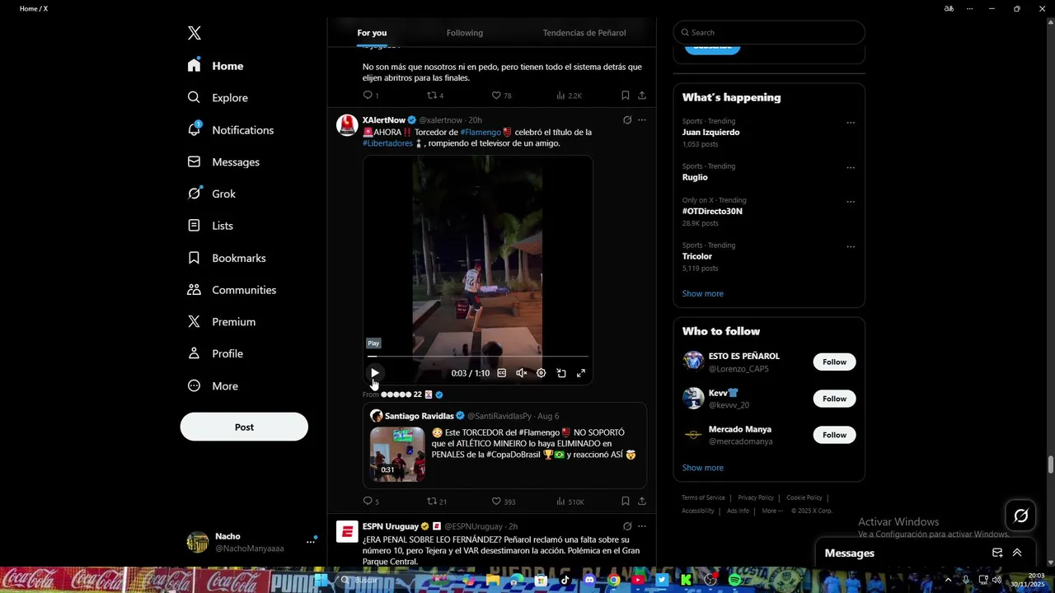This screenshot has height=593, width=1055.
Task: Unmute the video audio
Action: tap(521, 373)
